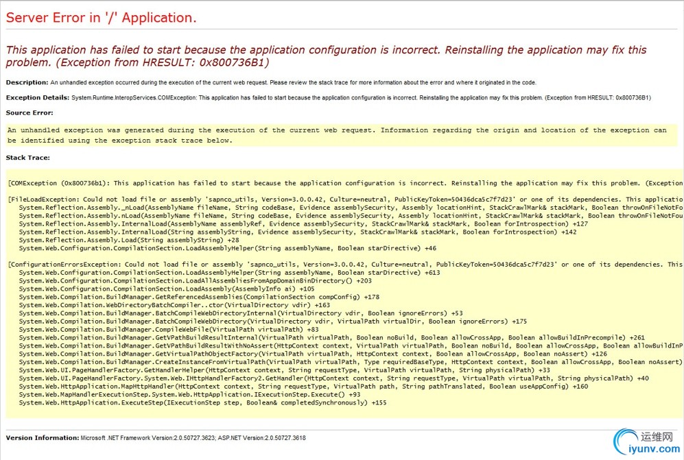The width and height of the screenshot is (684, 460).
Task: Click the GetVPathBuildResultInternal +261 line
Action: [x=331, y=337]
